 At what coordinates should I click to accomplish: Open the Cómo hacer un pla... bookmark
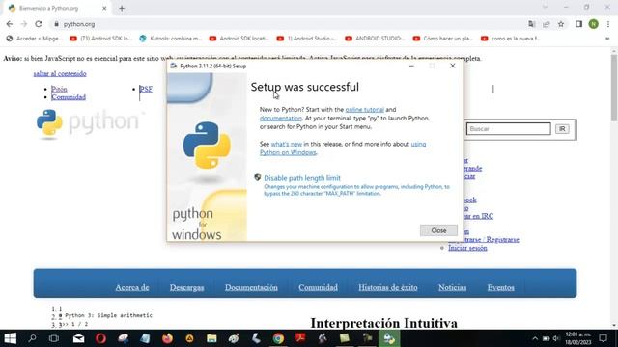tap(443, 39)
